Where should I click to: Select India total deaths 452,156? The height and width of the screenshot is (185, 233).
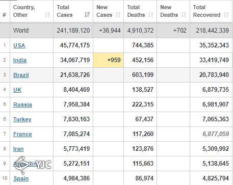click(143, 60)
